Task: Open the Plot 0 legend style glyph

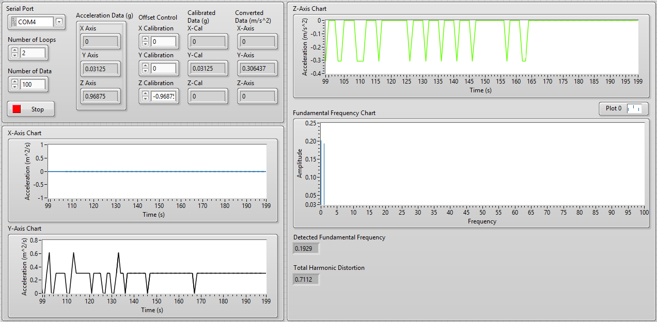Action: pos(634,108)
